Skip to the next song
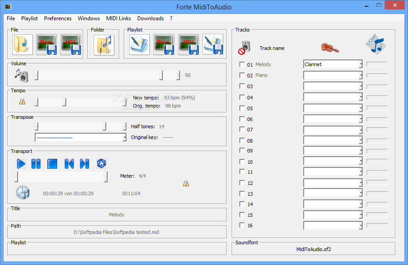 [85, 164]
